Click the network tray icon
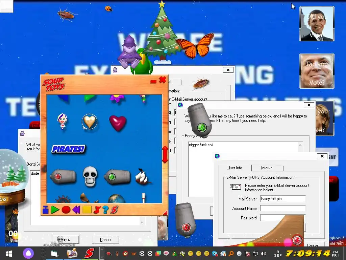This screenshot has height=260, width=346. tap(255, 254)
